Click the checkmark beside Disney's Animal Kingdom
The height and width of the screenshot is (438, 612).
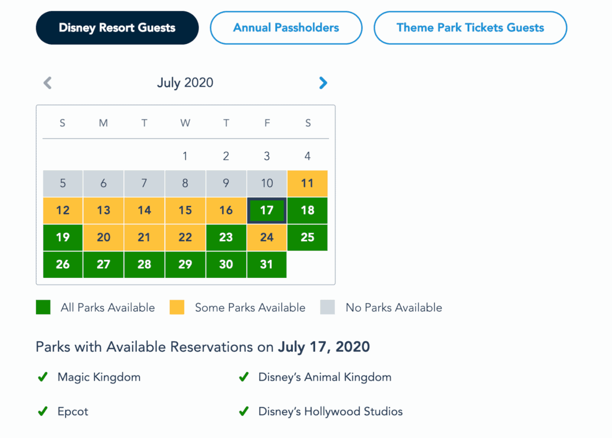point(244,377)
